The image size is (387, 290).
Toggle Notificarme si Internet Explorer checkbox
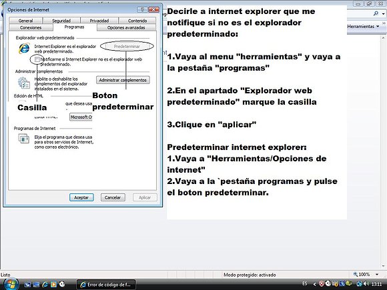point(37,59)
